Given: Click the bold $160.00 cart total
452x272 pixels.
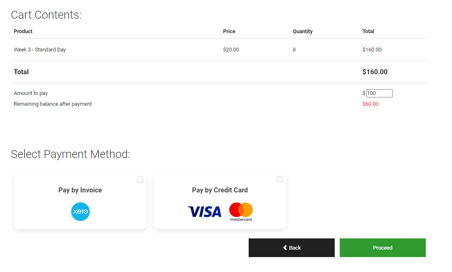Looking at the screenshot, I should pyautogui.click(x=375, y=72).
